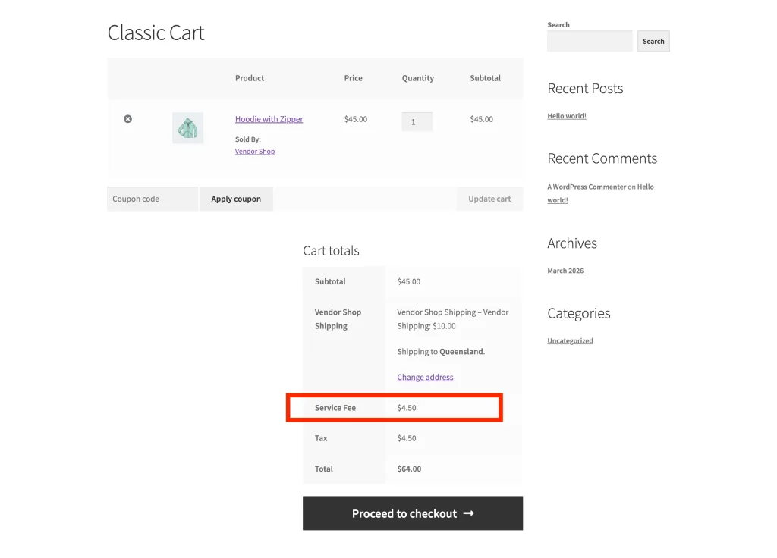Select the Vendor Shop Shipping label
Image resolution: width=777 pixels, height=558 pixels.
pyautogui.click(x=338, y=319)
